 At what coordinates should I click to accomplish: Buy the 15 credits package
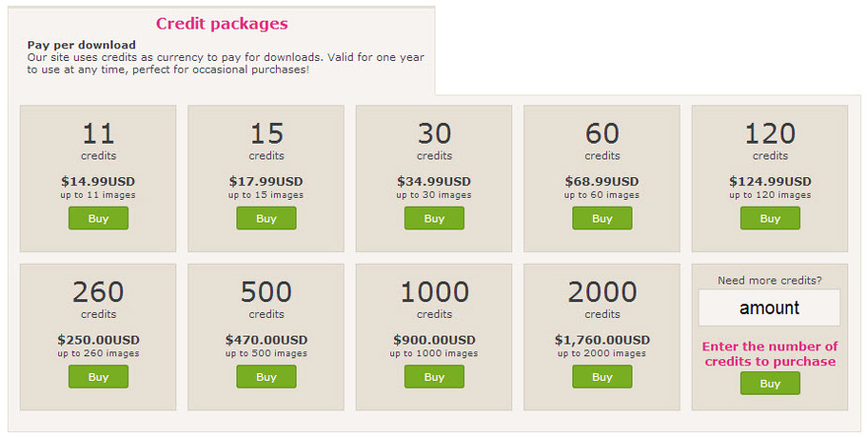[266, 218]
